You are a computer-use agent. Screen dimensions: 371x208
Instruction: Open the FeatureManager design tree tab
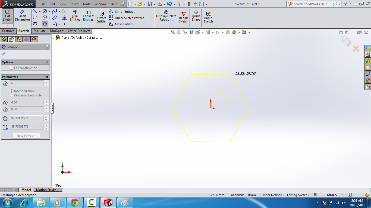(x=4, y=39)
